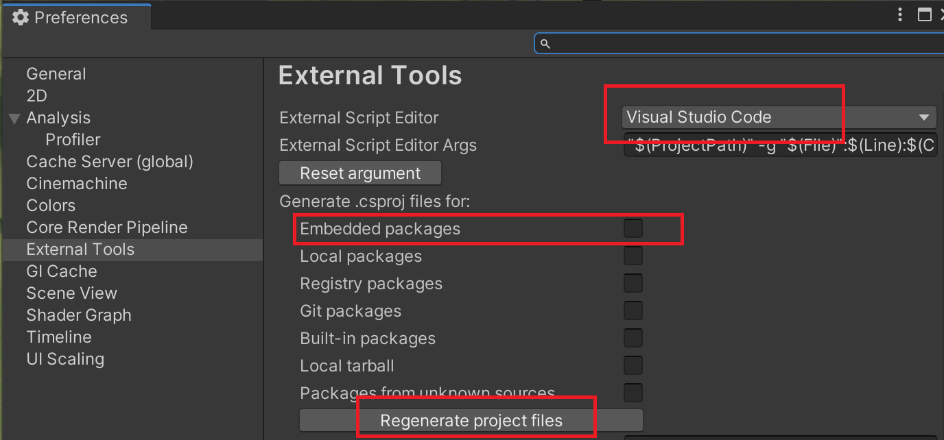Open Colors preferences

coord(51,206)
